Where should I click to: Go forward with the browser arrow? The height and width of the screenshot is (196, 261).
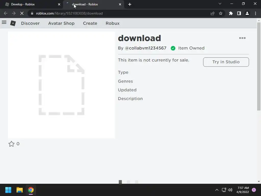(14, 13)
